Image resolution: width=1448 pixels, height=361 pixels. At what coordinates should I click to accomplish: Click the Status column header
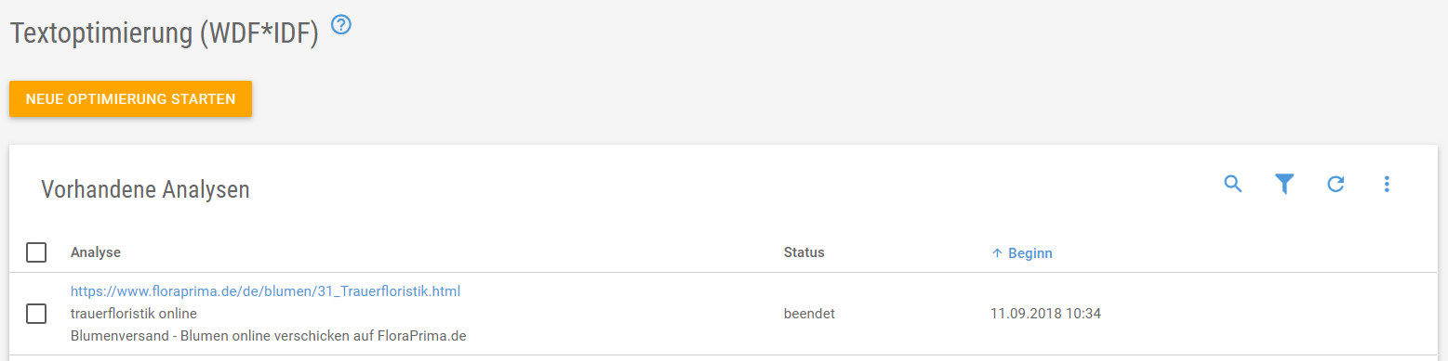tap(804, 252)
